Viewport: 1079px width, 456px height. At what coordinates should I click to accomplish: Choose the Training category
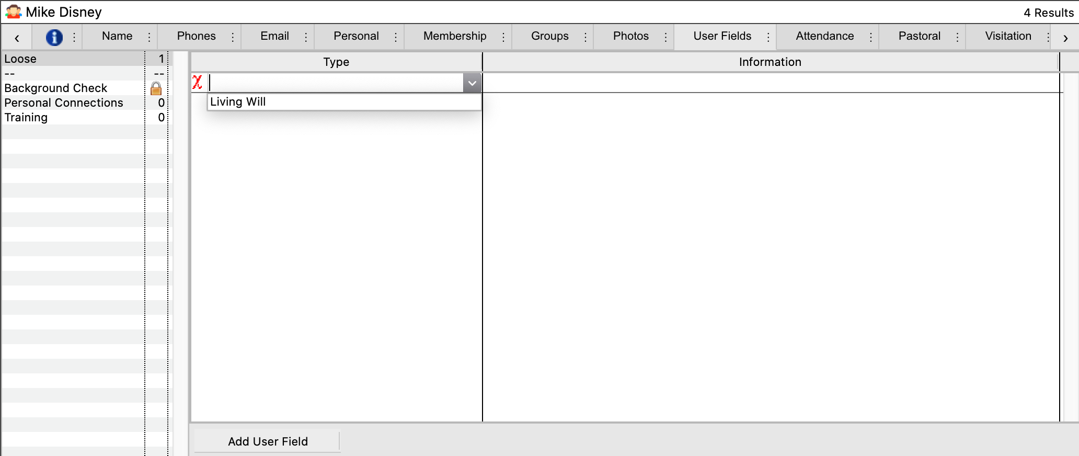[x=26, y=118]
